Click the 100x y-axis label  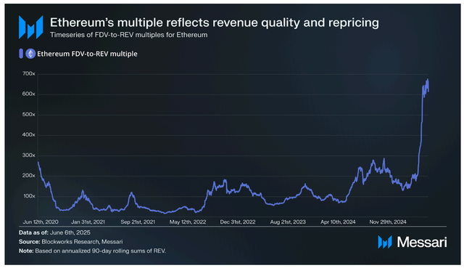coord(28,196)
